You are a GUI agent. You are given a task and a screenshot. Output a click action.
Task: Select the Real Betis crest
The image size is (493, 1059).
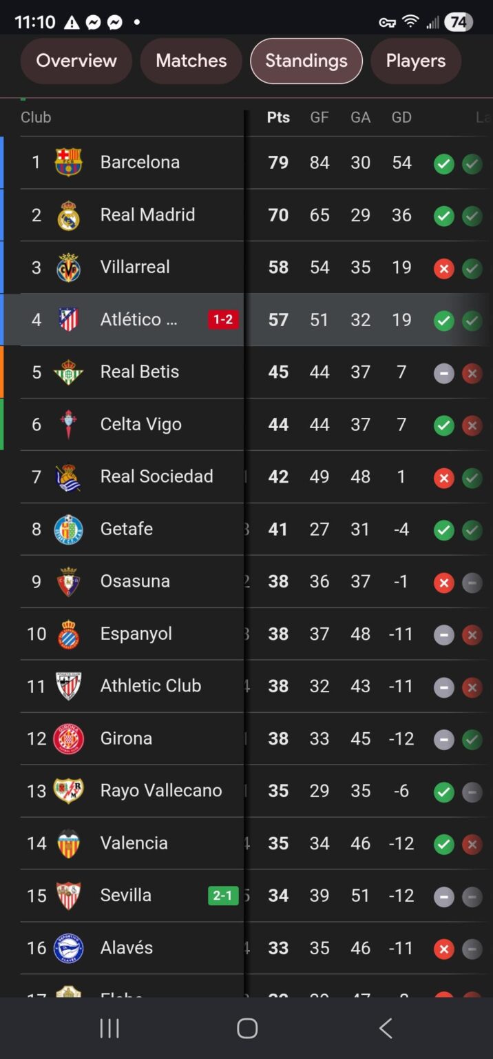[67, 372]
